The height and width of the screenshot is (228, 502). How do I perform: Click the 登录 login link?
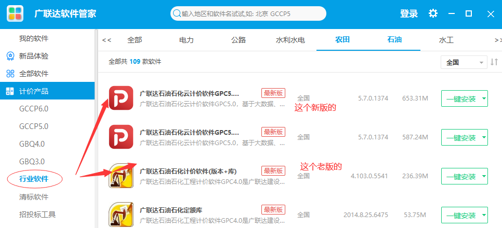(x=409, y=13)
